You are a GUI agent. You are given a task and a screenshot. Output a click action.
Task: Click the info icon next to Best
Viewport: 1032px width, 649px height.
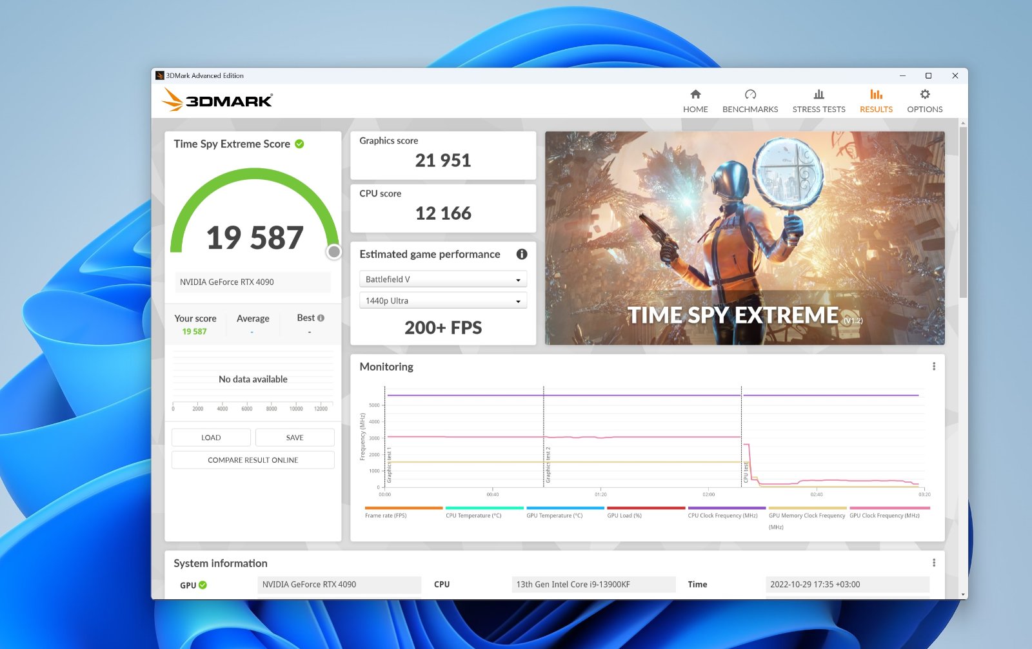coord(321,318)
